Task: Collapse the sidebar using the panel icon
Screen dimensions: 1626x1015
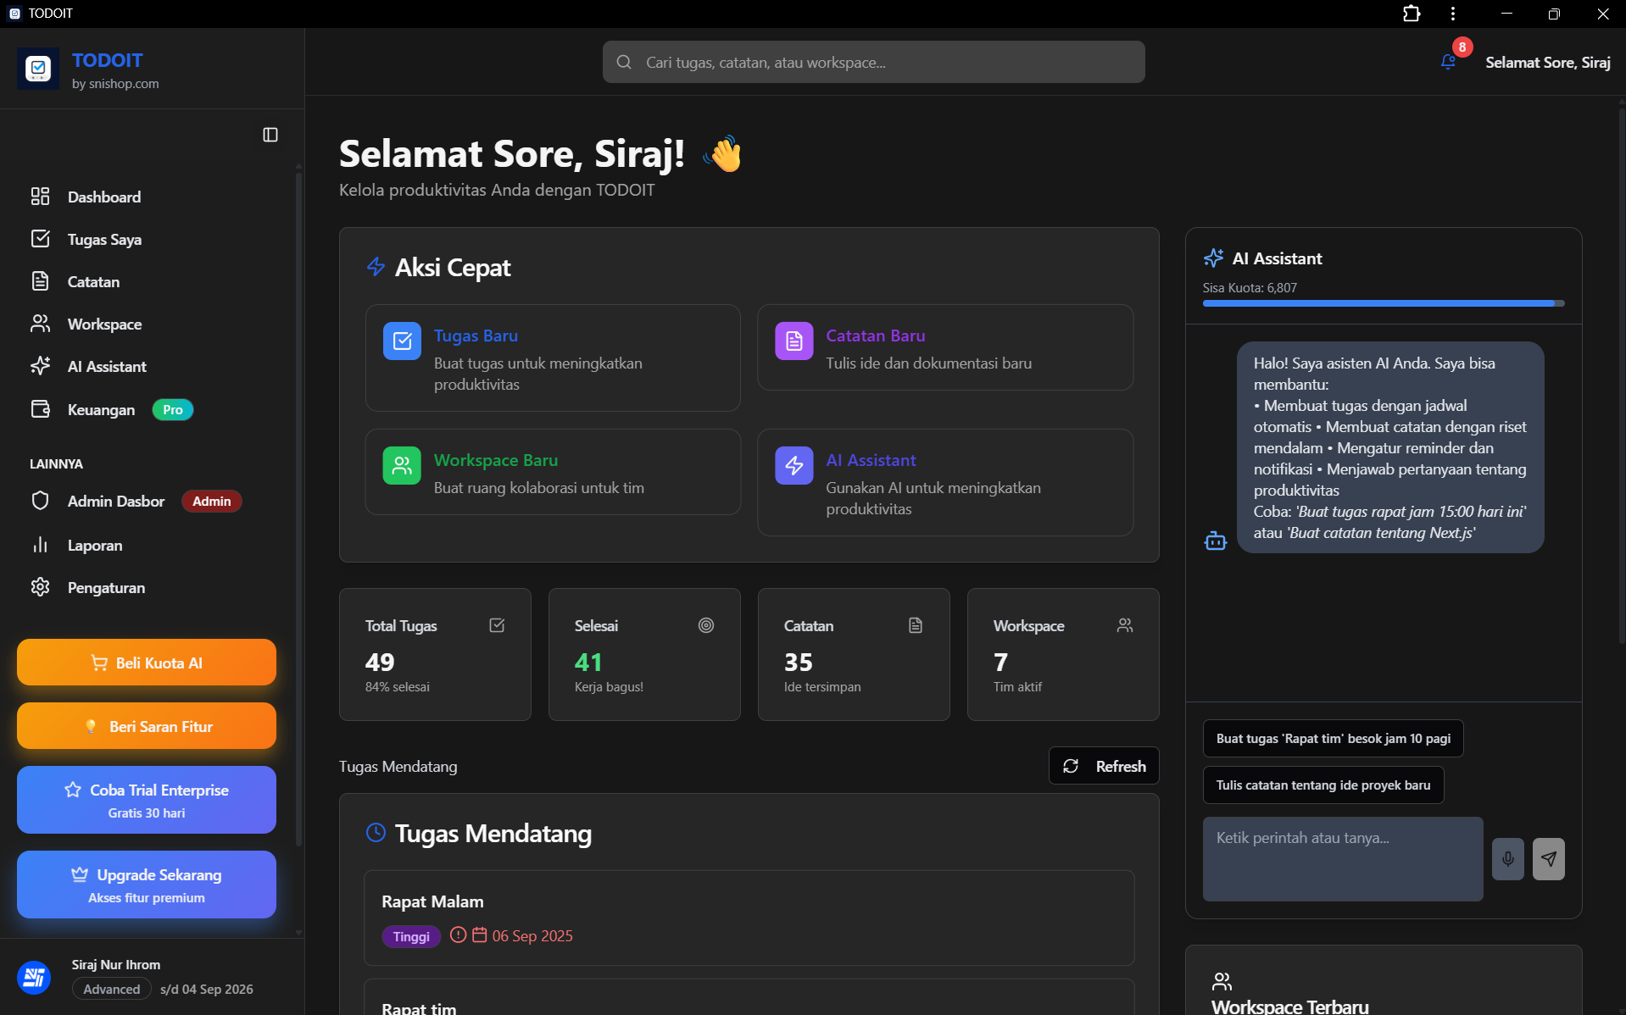Action: pyautogui.click(x=270, y=135)
